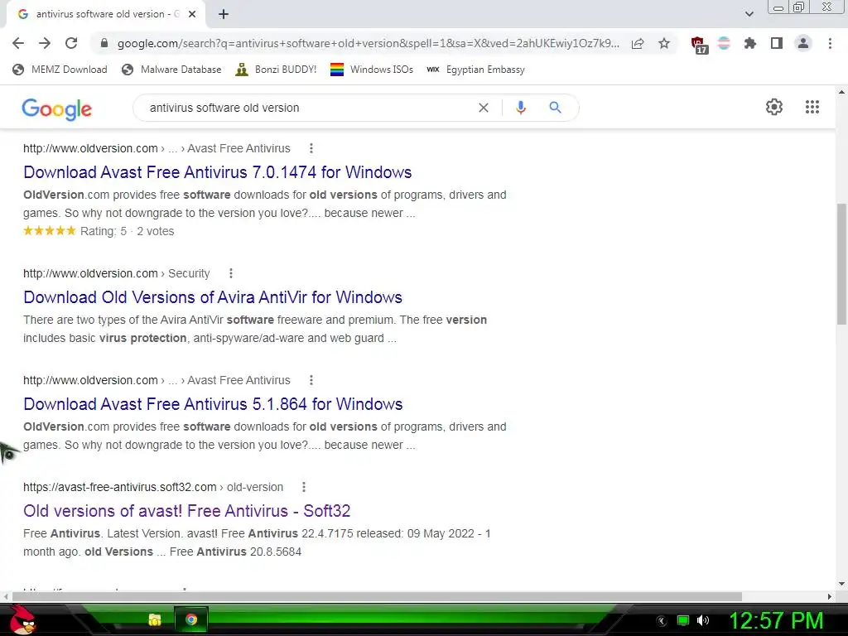Open the 12:57 PM clock
Screen dimensions: 848x636
777,620
